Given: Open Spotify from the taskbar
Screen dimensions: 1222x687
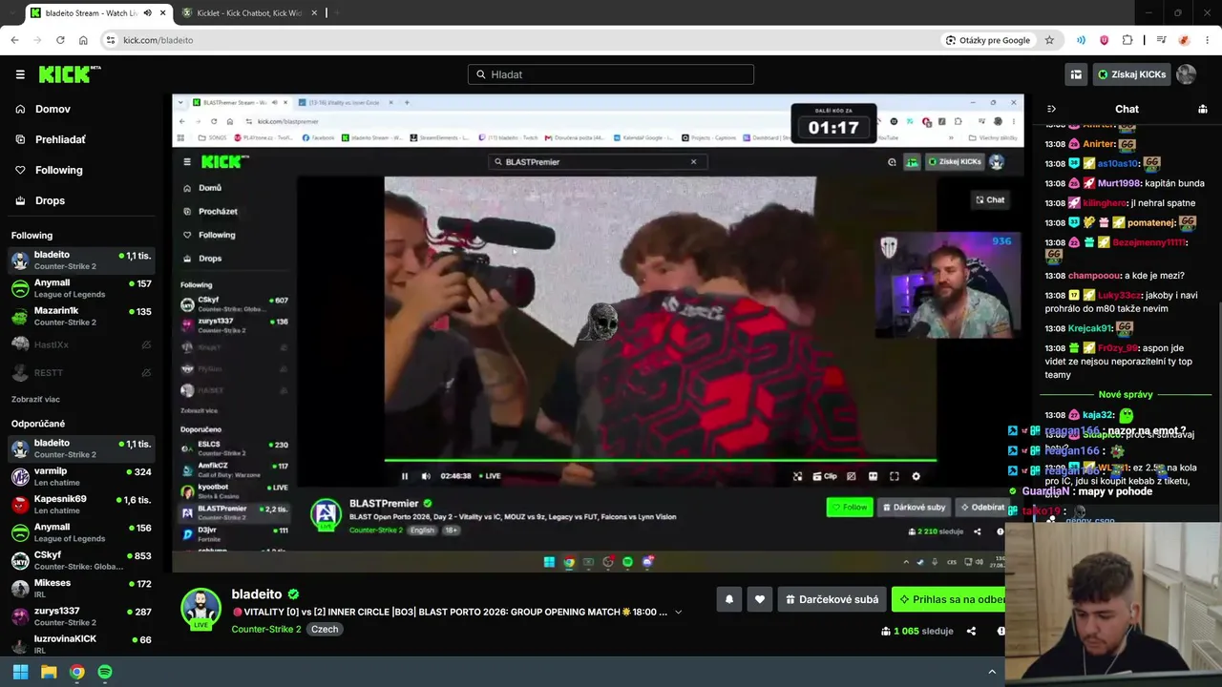Looking at the screenshot, I should pos(105,672).
